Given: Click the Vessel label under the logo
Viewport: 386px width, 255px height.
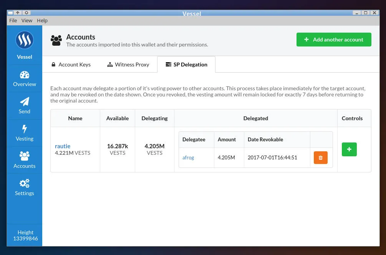Looking at the screenshot, I should click(24, 57).
